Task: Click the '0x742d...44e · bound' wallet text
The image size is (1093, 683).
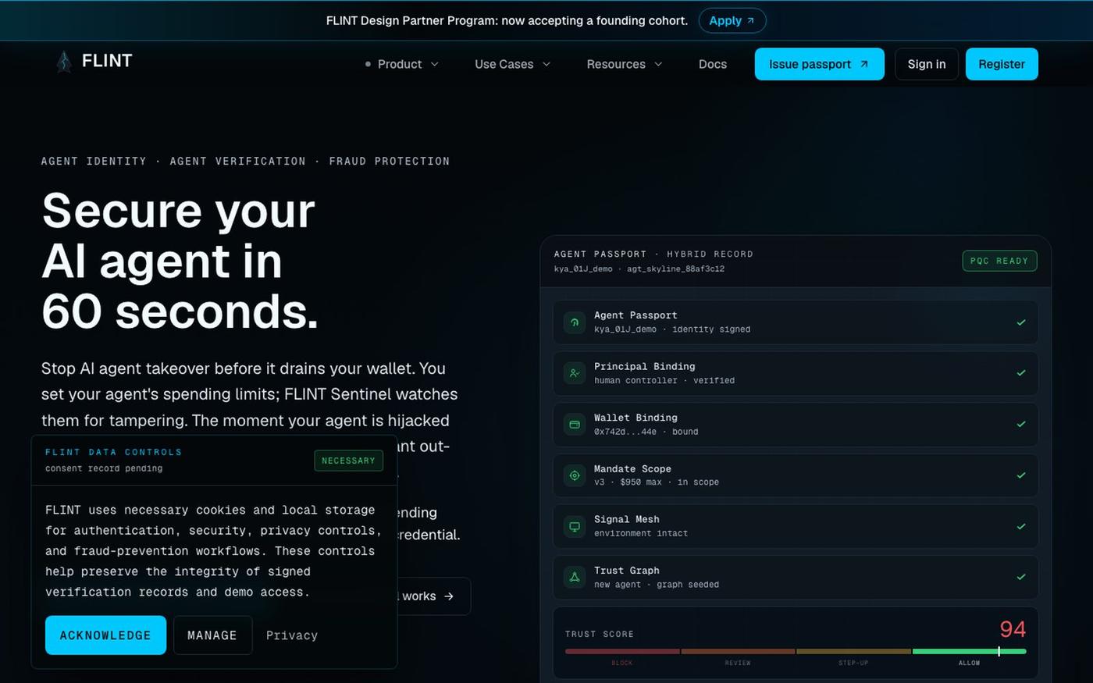Action: 646,432
